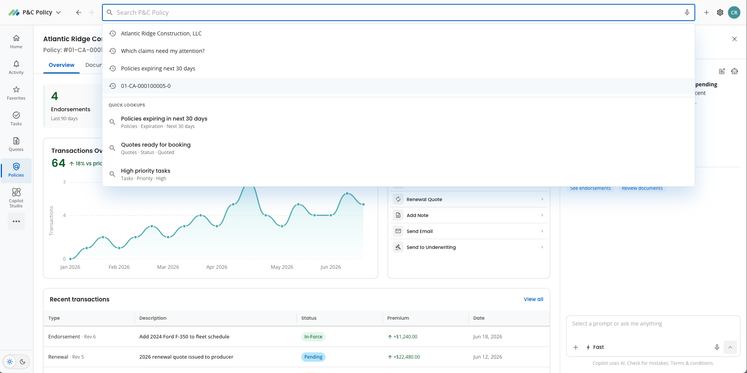Start voice search with search bar microphone
Screen dimensions: 747x373
(687, 12)
